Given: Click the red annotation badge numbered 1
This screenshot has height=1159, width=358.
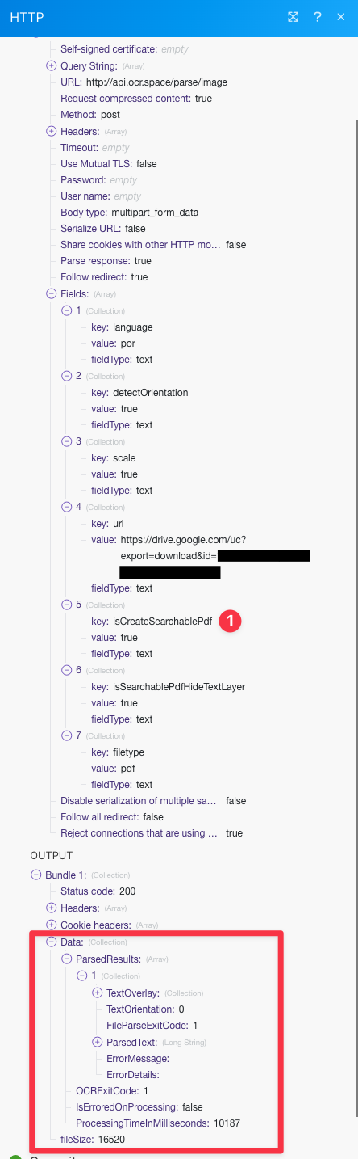Looking at the screenshot, I should (231, 621).
